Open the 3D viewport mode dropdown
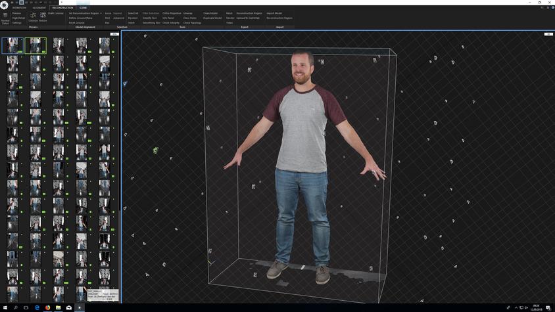The height and width of the screenshot is (312, 555). tap(548, 33)
